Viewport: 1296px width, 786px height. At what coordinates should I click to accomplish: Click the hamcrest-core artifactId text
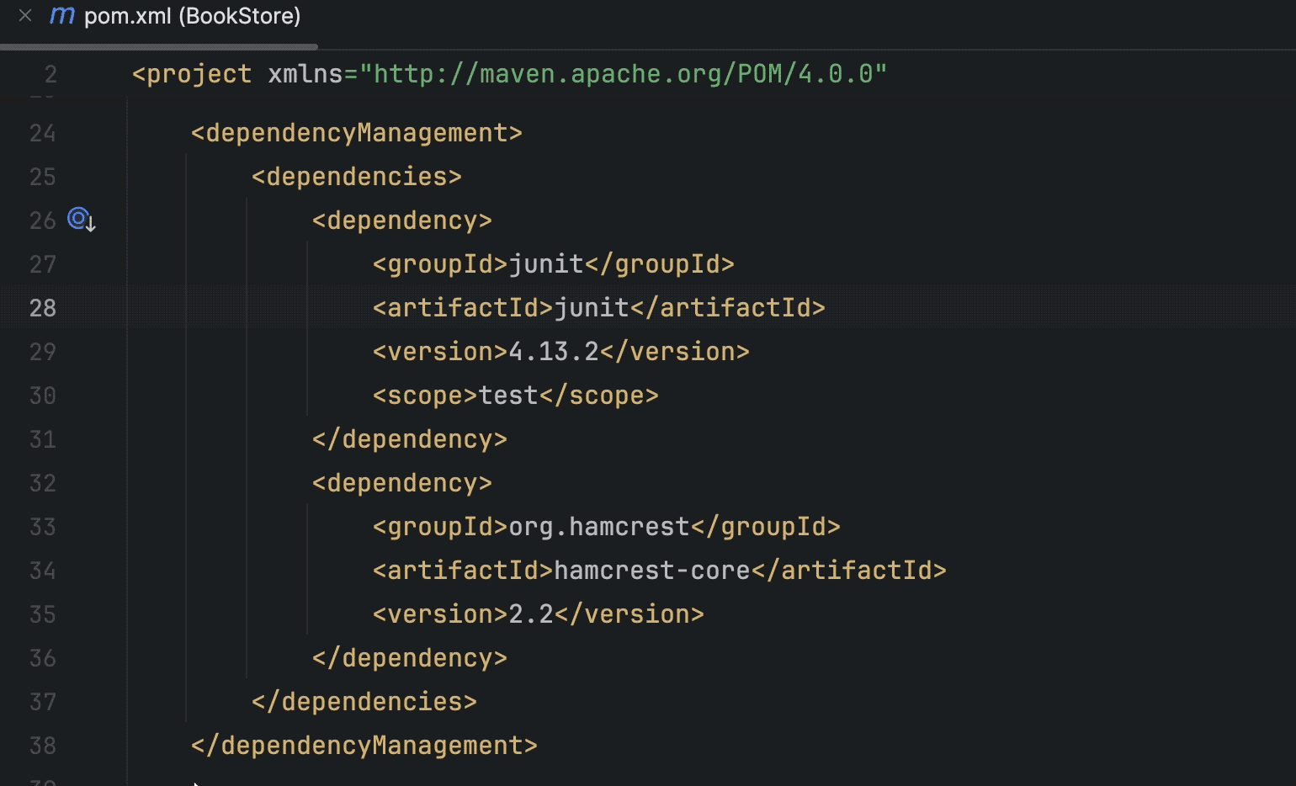[x=652, y=570]
